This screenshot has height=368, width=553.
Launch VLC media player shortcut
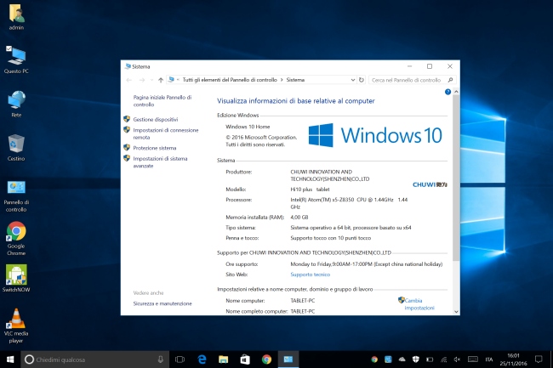point(16,326)
